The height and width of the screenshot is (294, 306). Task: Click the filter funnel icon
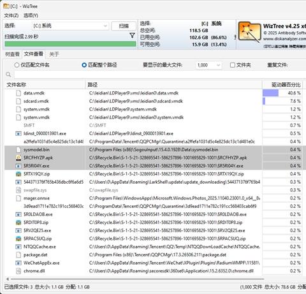click(132, 35)
